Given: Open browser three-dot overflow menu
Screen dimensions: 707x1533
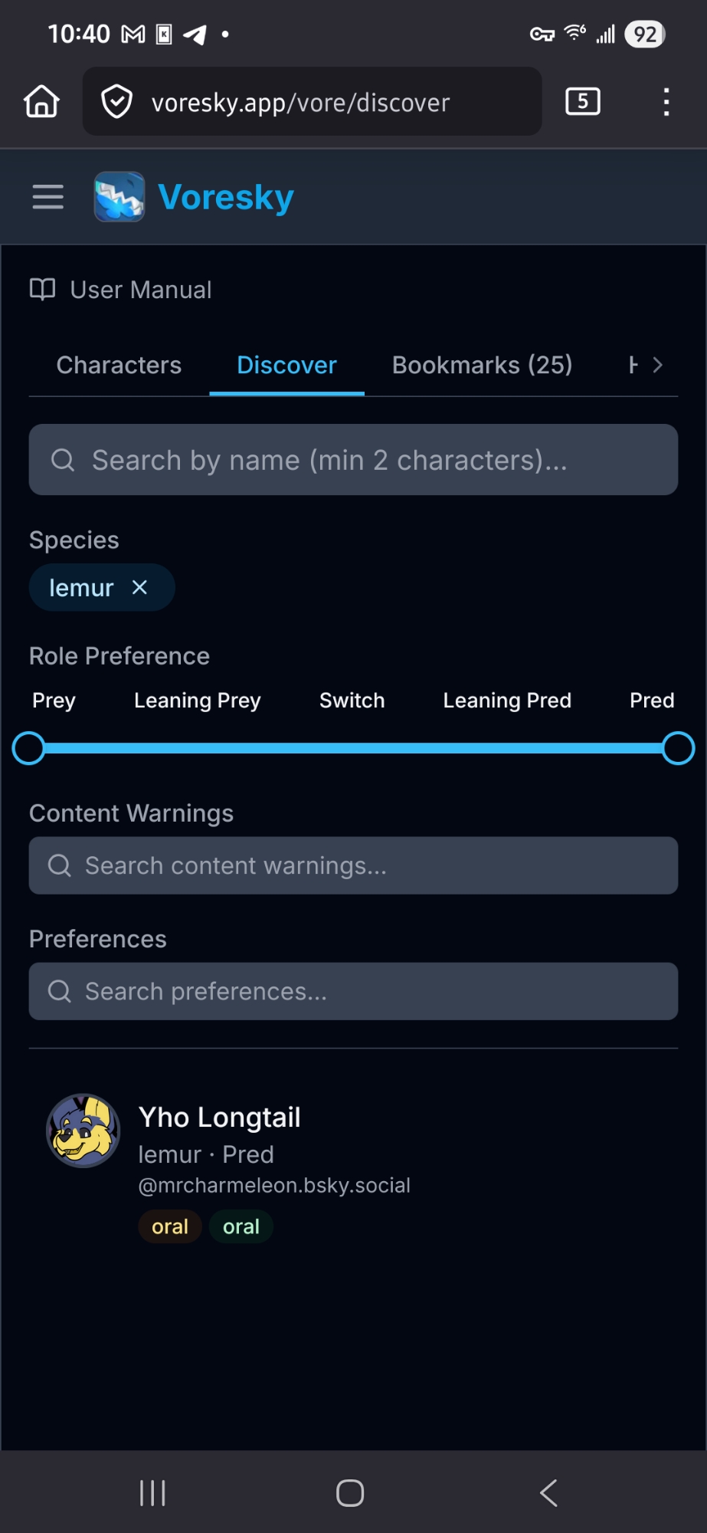Looking at the screenshot, I should pyautogui.click(x=666, y=101).
